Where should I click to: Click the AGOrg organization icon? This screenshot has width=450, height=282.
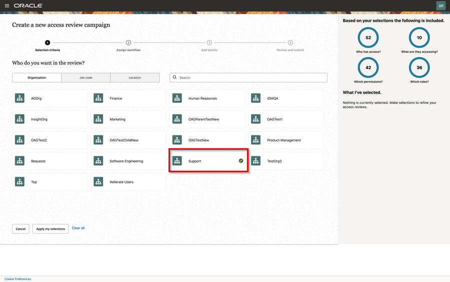click(20, 98)
